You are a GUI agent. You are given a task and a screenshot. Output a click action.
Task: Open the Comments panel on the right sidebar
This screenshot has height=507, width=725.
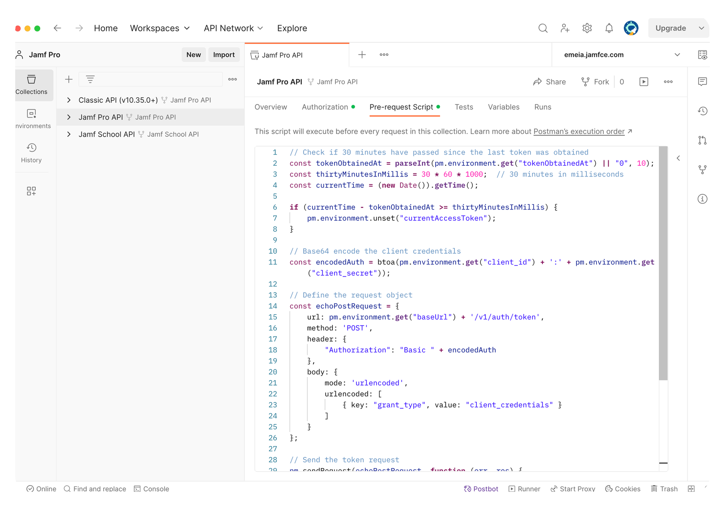[702, 82]
